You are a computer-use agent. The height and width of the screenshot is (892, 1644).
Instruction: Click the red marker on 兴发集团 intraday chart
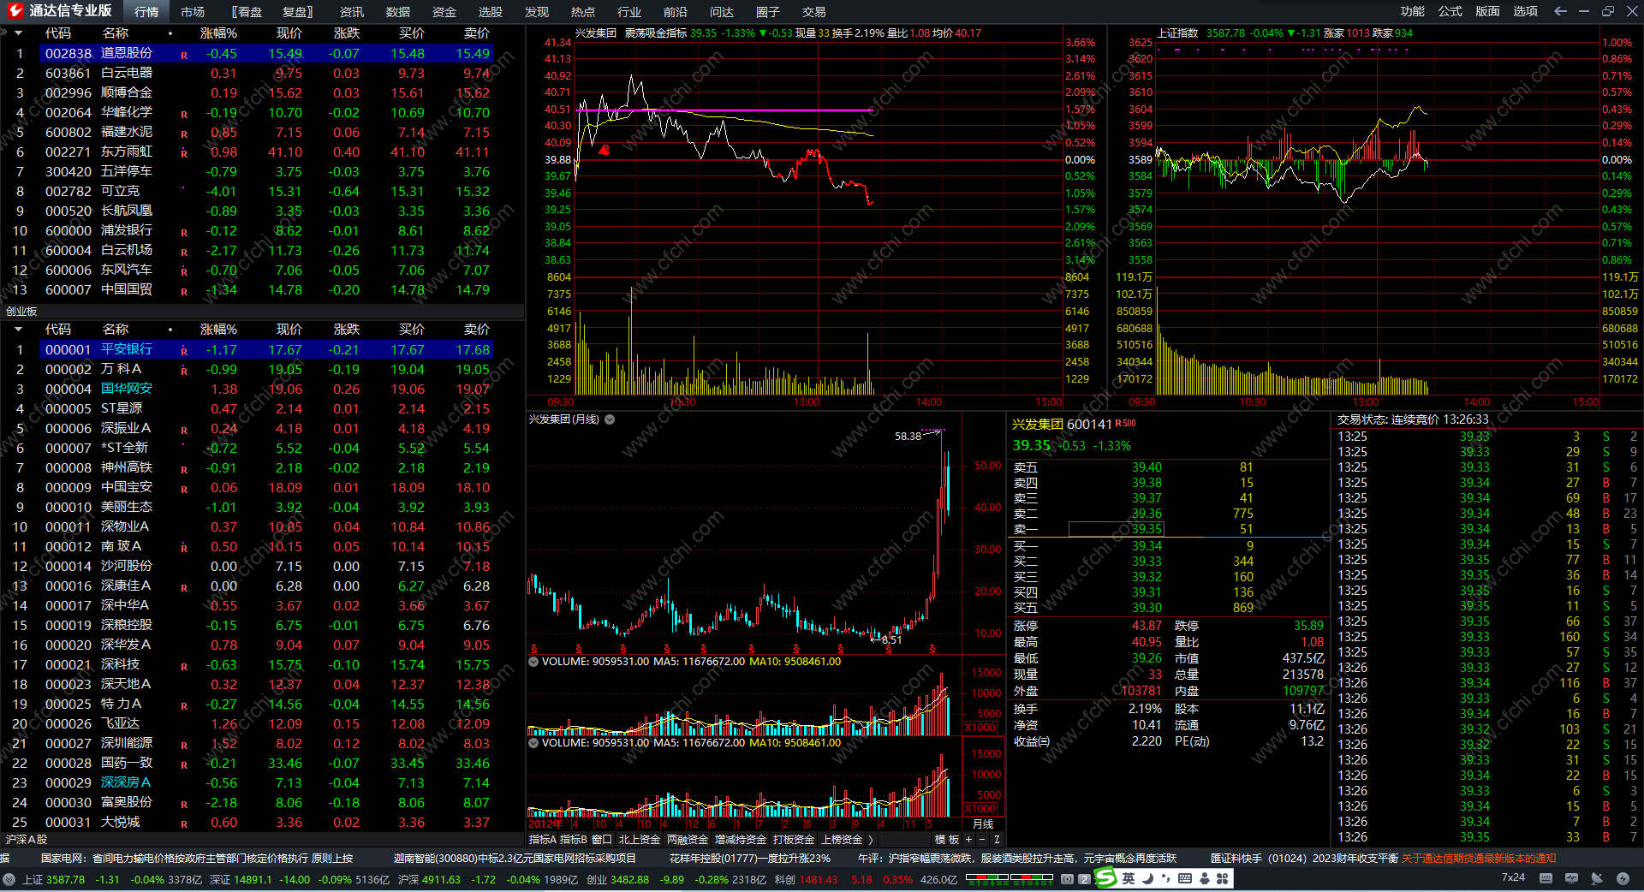click(605, 151)
